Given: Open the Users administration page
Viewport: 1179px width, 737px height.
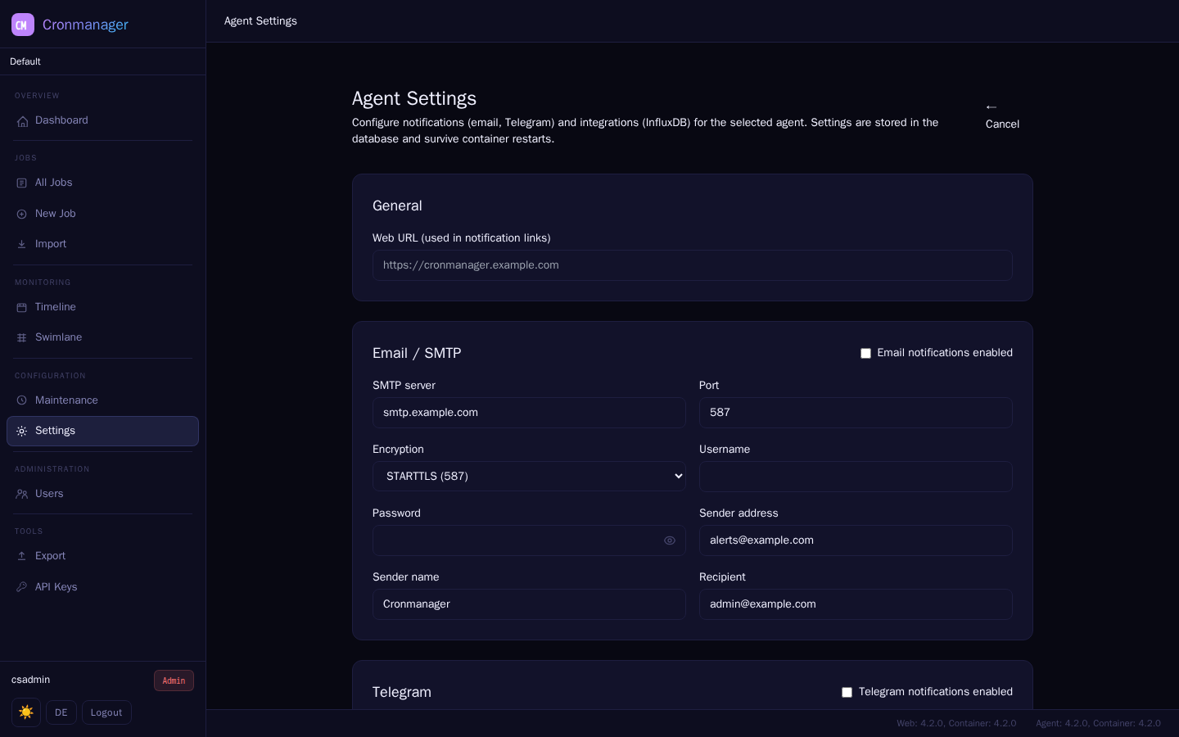Looking at the screenshot, I should coord(102,494).
